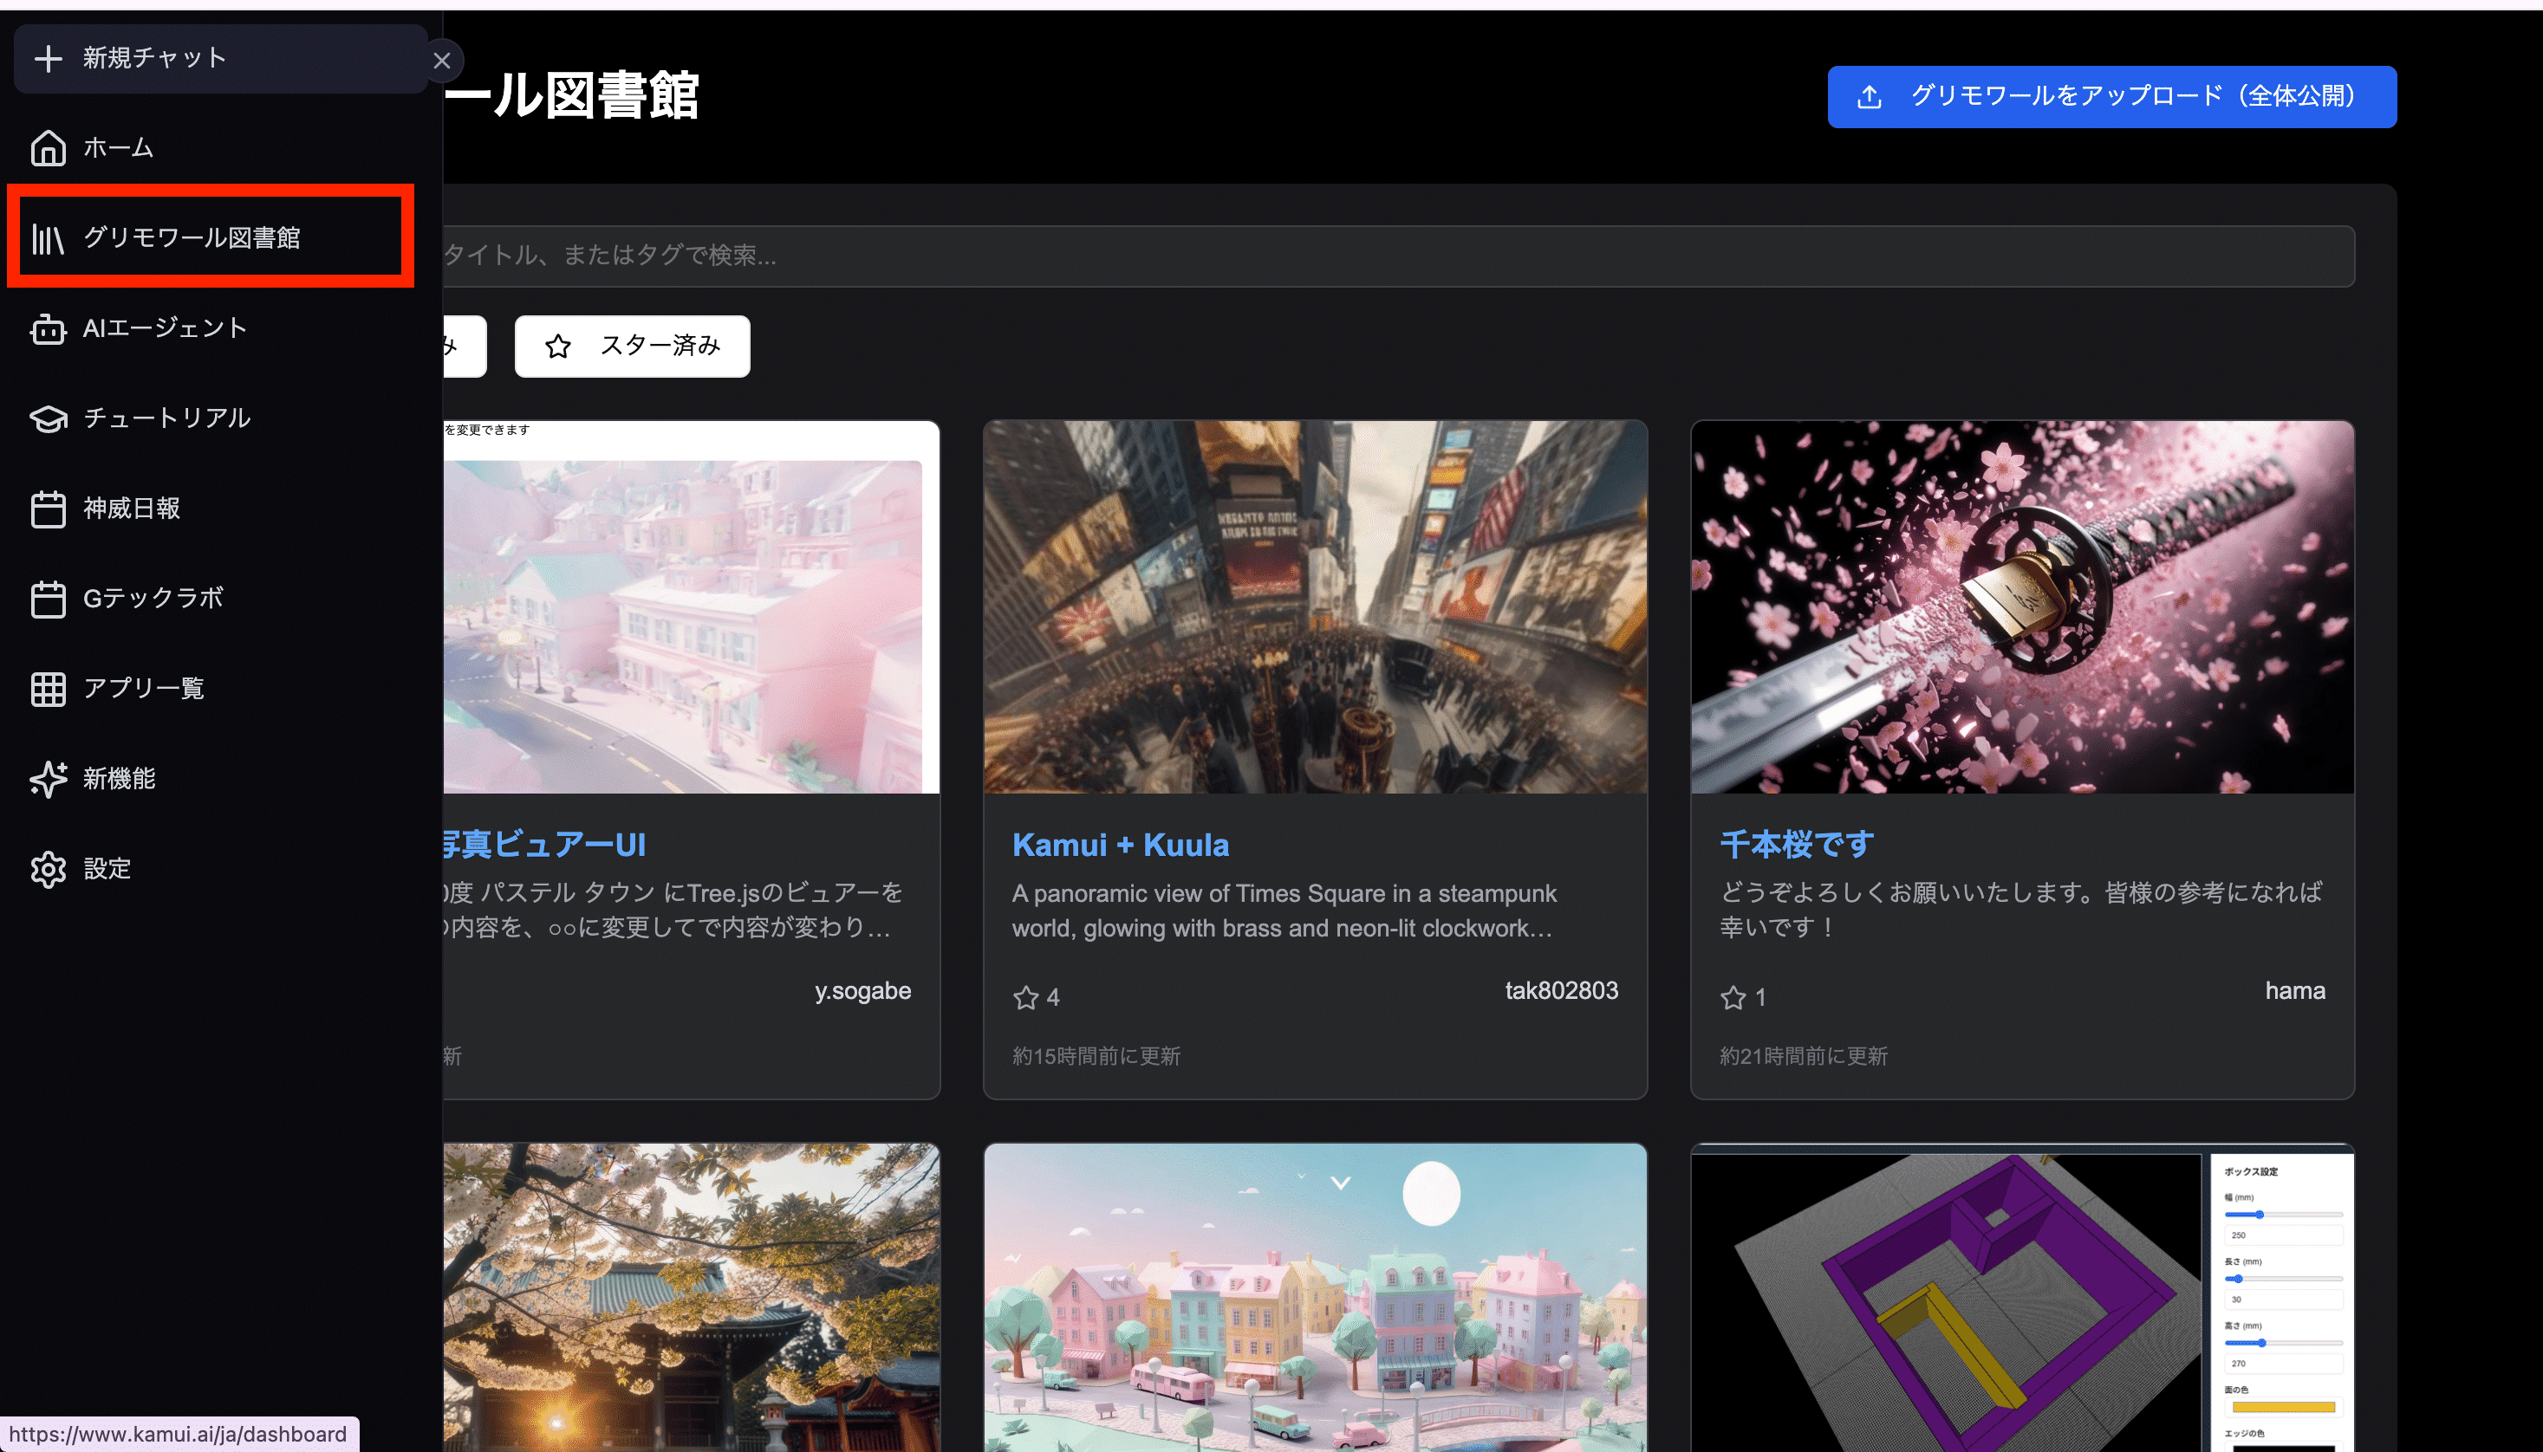The image size is (2543, 1452).
Task: Star the Kamui + Kuula card
Action: (1025, 997)
